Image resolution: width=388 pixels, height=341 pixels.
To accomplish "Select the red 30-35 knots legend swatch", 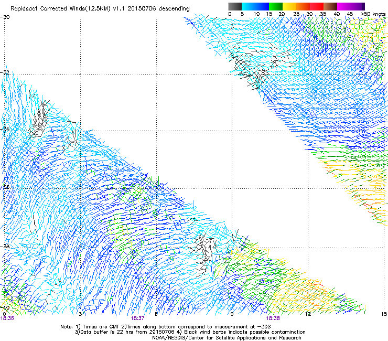I will [x=317, y=6].
